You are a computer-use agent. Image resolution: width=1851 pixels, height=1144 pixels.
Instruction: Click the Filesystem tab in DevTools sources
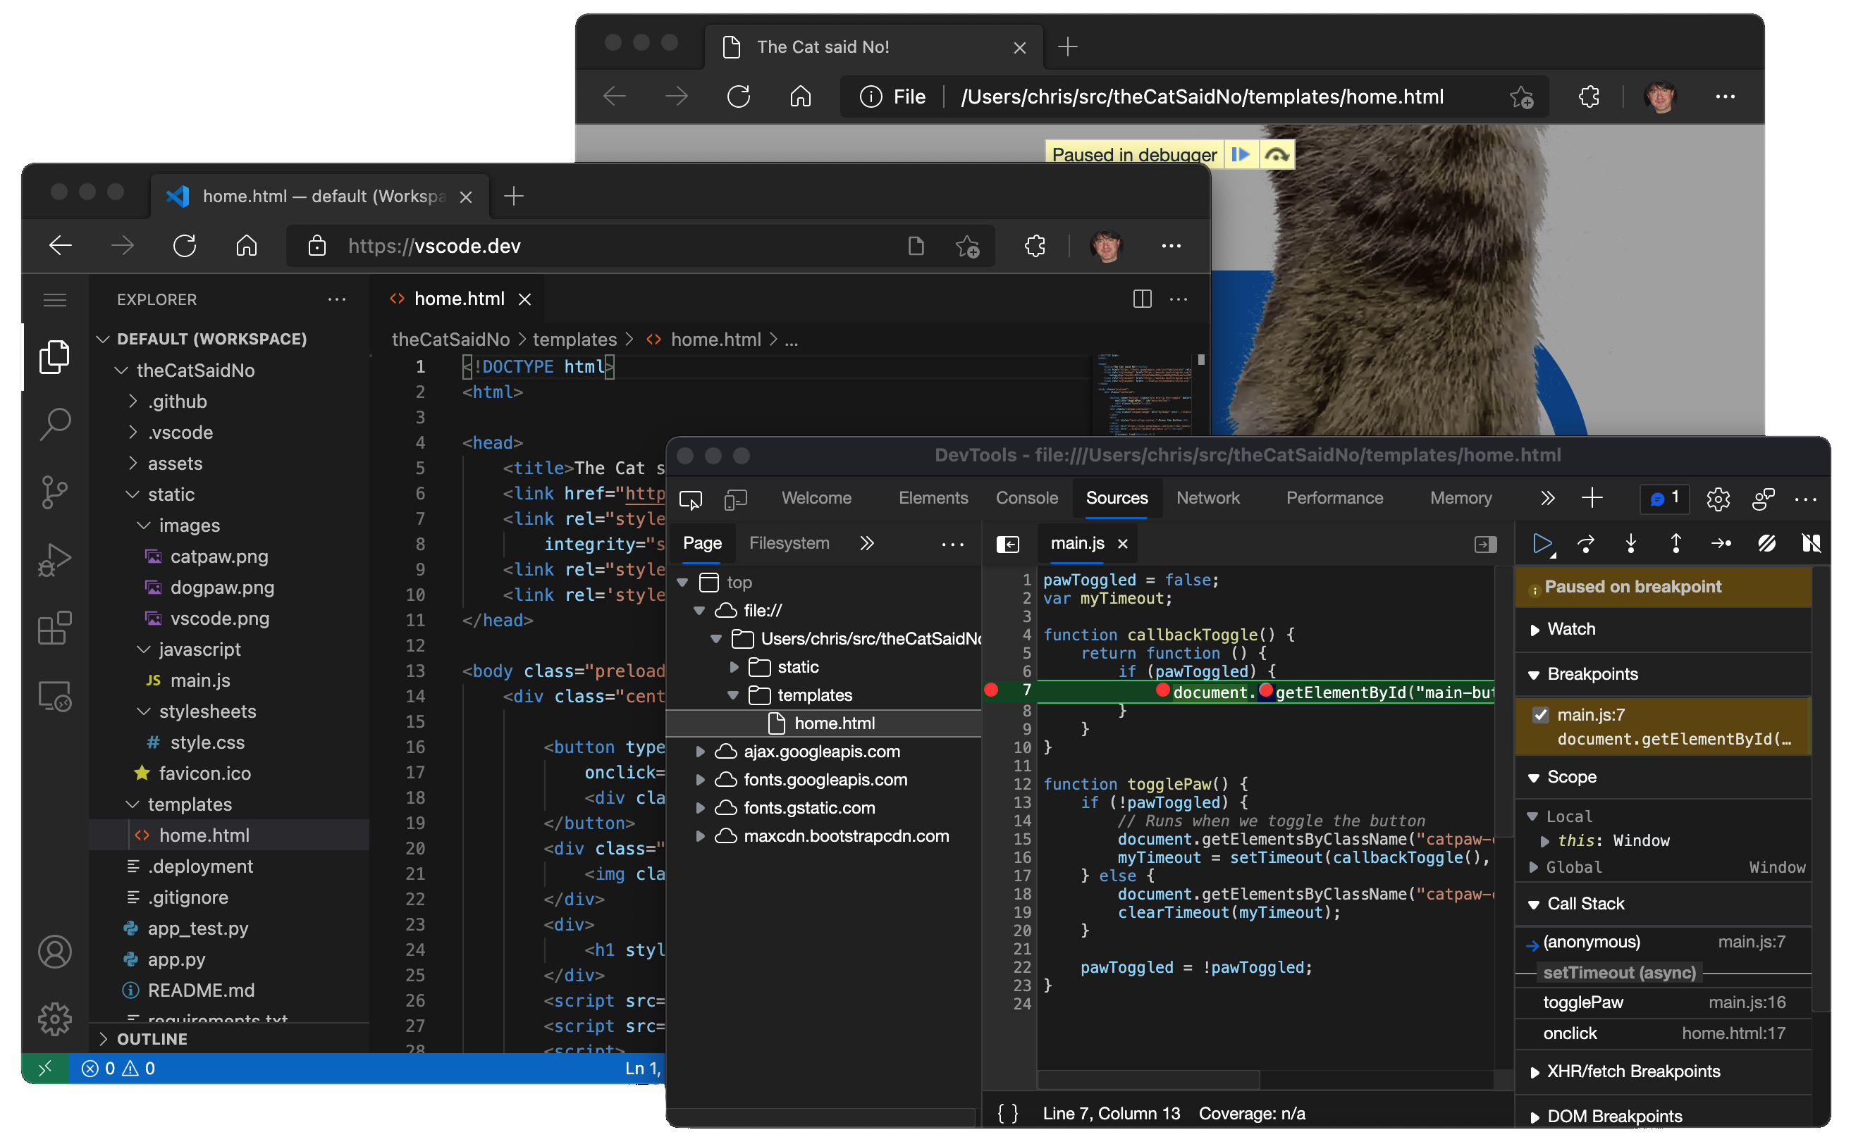pos(789,543)
